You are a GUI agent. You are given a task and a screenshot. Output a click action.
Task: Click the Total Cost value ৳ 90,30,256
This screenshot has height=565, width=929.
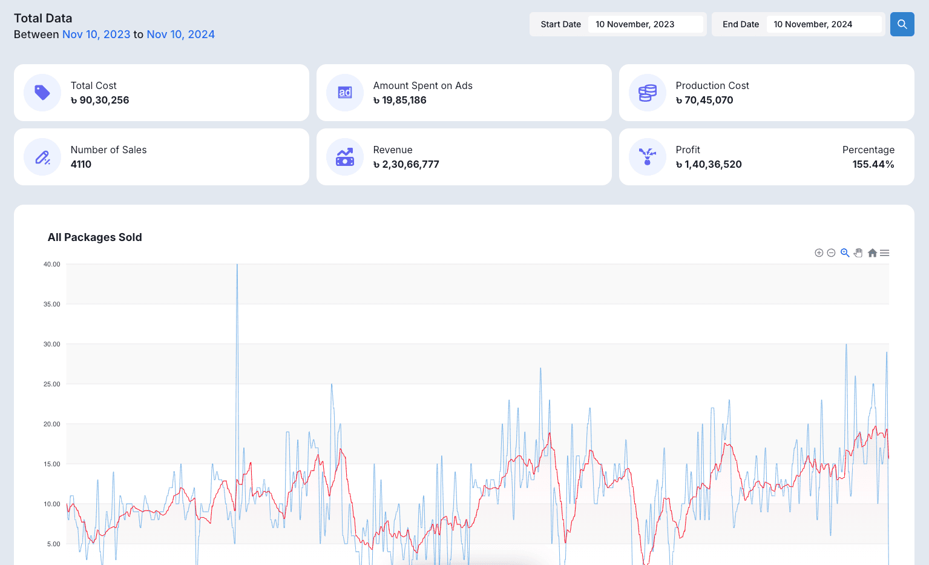pos(100,100)
